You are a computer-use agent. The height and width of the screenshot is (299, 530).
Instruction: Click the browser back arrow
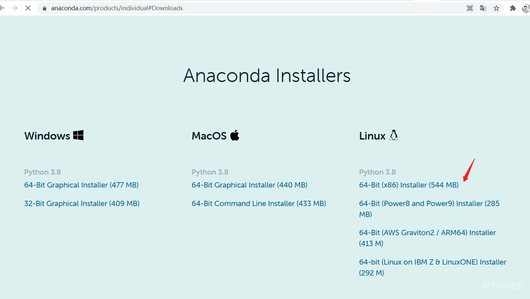[x=2, y=8]
